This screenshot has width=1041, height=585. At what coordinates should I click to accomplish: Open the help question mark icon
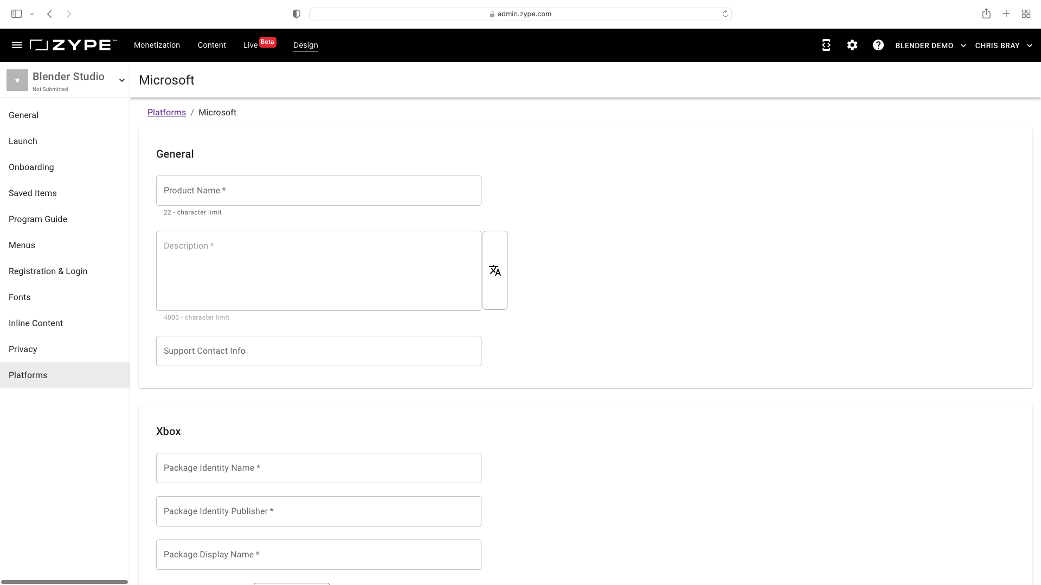[878, 45]
